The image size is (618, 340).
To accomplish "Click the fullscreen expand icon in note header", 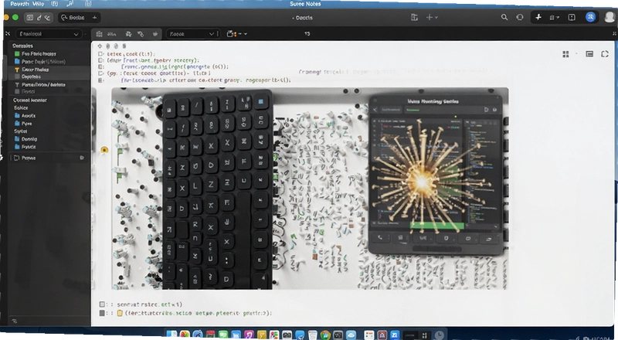I will coord(605,54).
